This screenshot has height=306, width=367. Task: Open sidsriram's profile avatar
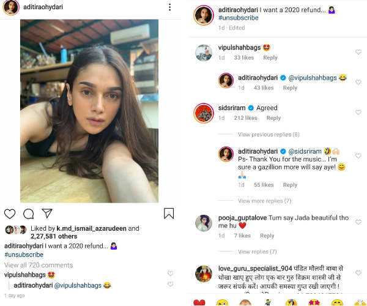(x=204, y=113)
